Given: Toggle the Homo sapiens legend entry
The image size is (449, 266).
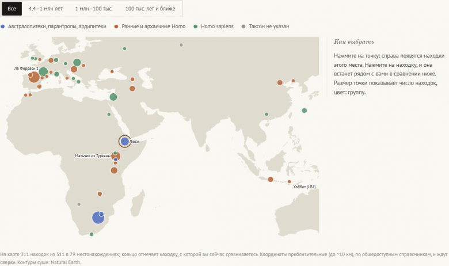Looking at the screenshot, I should click(x=214, y=26).
